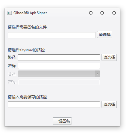Click the middle circular title bar button
The image size is (127, 135).
(102, 13)
